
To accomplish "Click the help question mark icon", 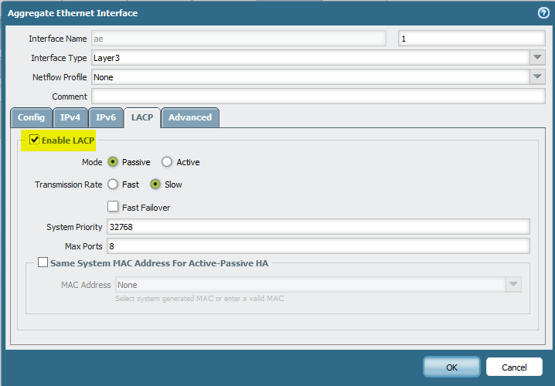I will click(x=543, y=12).
